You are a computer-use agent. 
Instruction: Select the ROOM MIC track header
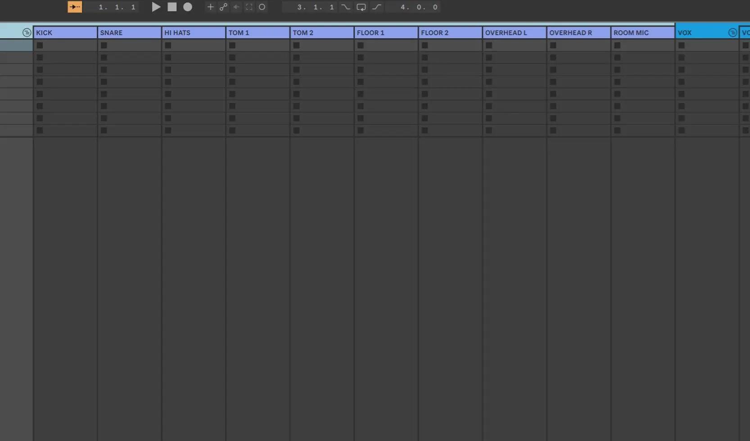pos(643,32)
